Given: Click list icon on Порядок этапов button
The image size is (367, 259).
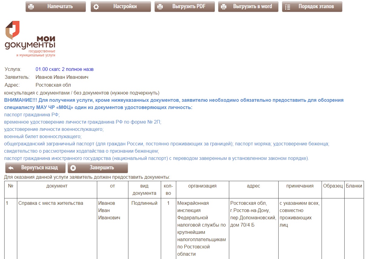Looking at the screenshot, I should coord(288,7).
